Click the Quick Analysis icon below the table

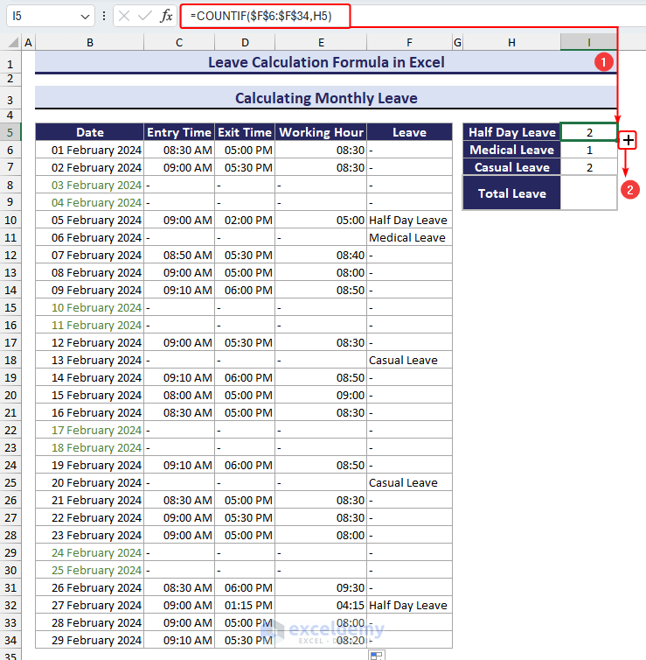pos(376,655)
